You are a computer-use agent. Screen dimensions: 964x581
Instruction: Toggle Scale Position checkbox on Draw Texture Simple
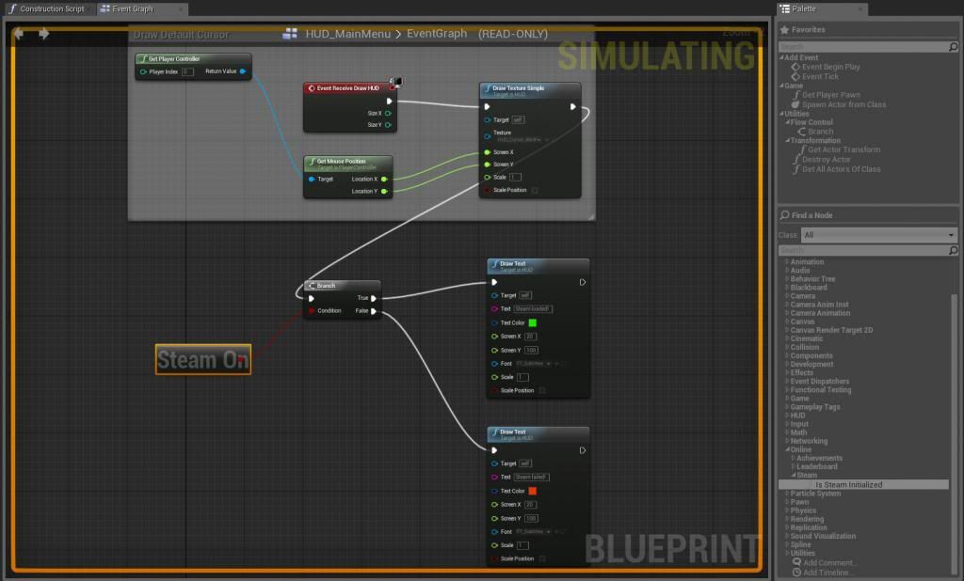click(x=535, y=190)
